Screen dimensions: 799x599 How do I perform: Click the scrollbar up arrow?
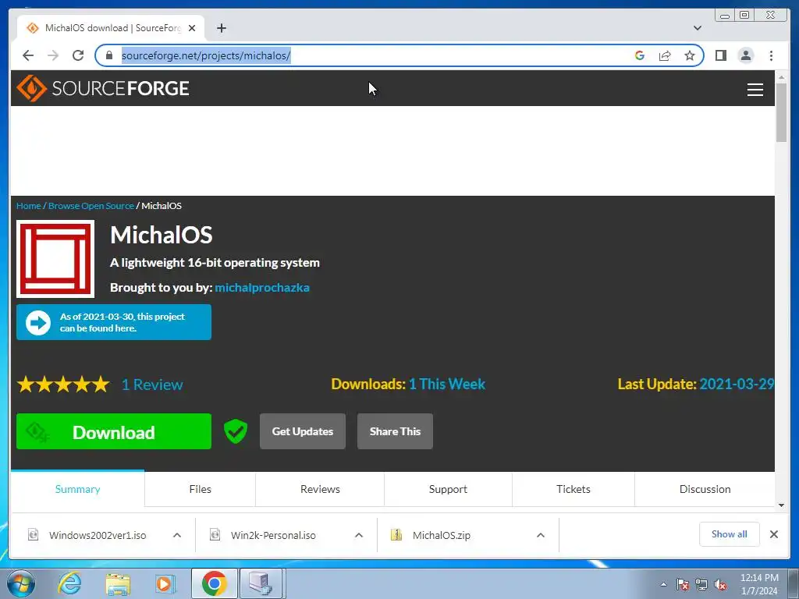point(781,77)
